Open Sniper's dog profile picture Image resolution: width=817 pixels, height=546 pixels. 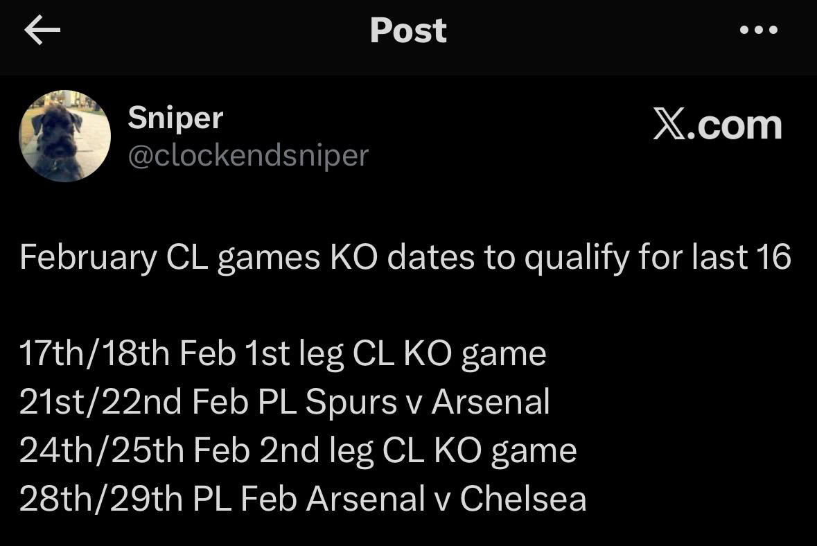(64, 136)
